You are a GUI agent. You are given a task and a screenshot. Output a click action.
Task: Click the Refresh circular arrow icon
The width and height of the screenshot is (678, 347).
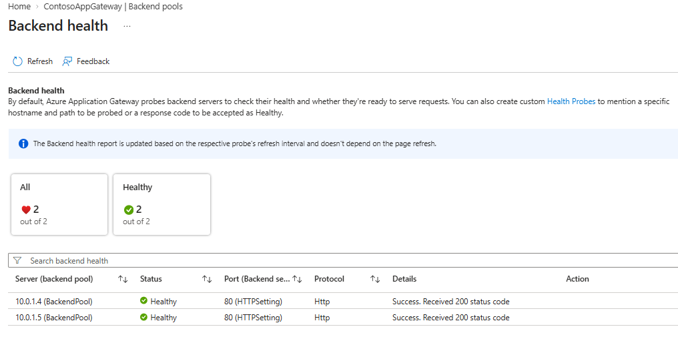click(17, 61)
